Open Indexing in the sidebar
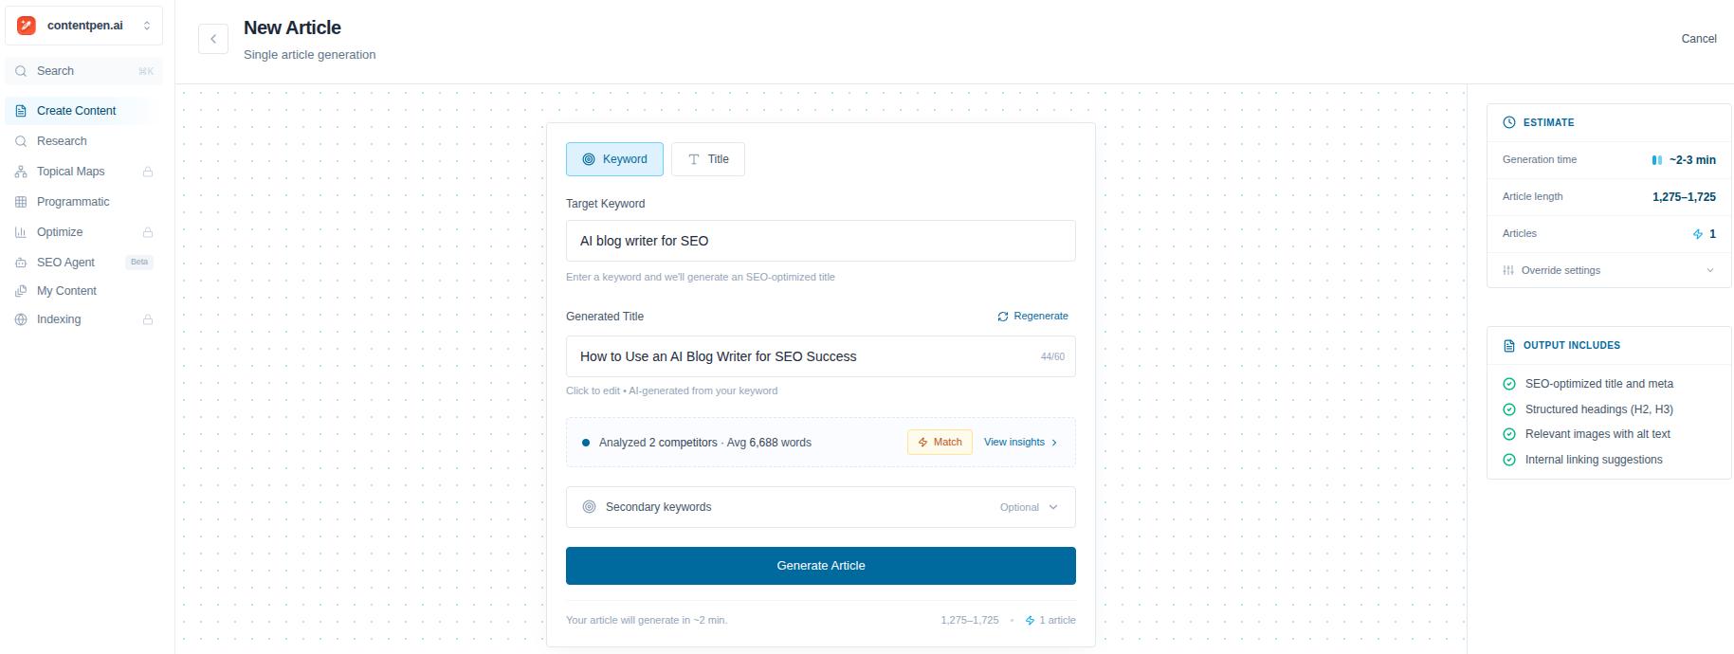The width and height of the screenshot is (1734, 654). (83, 319)
